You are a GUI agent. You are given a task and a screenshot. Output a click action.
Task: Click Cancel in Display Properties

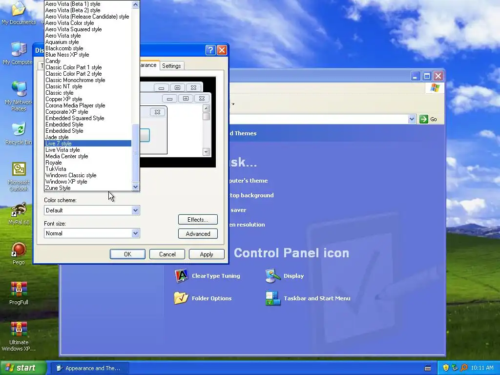coord(167,254)
